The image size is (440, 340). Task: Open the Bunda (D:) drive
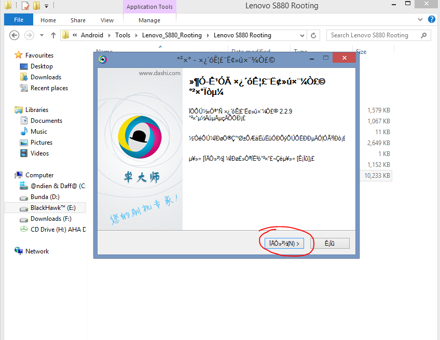point(45,197)
